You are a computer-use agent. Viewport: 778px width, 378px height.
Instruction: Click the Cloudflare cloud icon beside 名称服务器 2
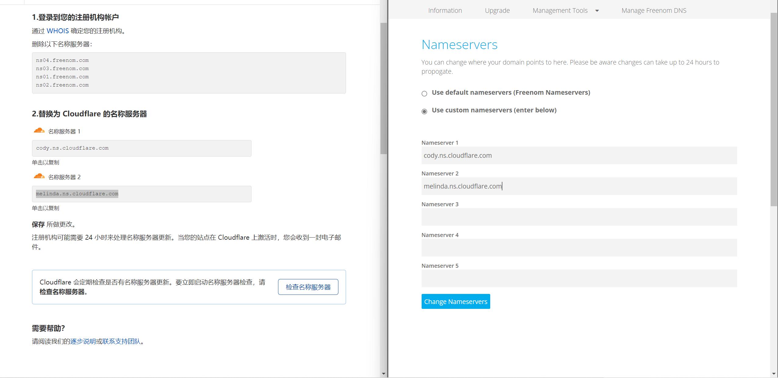[39, 176]
